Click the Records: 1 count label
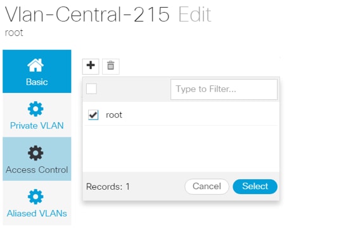339x229 pixels. pos(108,187)
